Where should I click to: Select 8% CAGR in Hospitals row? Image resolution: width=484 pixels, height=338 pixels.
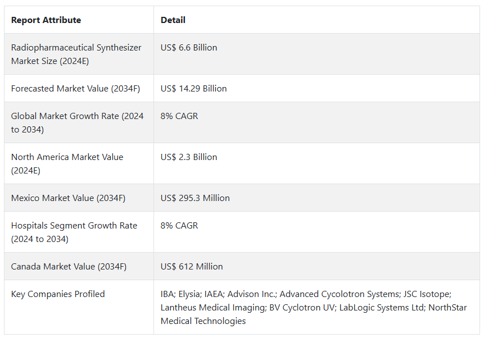point(179,226)
